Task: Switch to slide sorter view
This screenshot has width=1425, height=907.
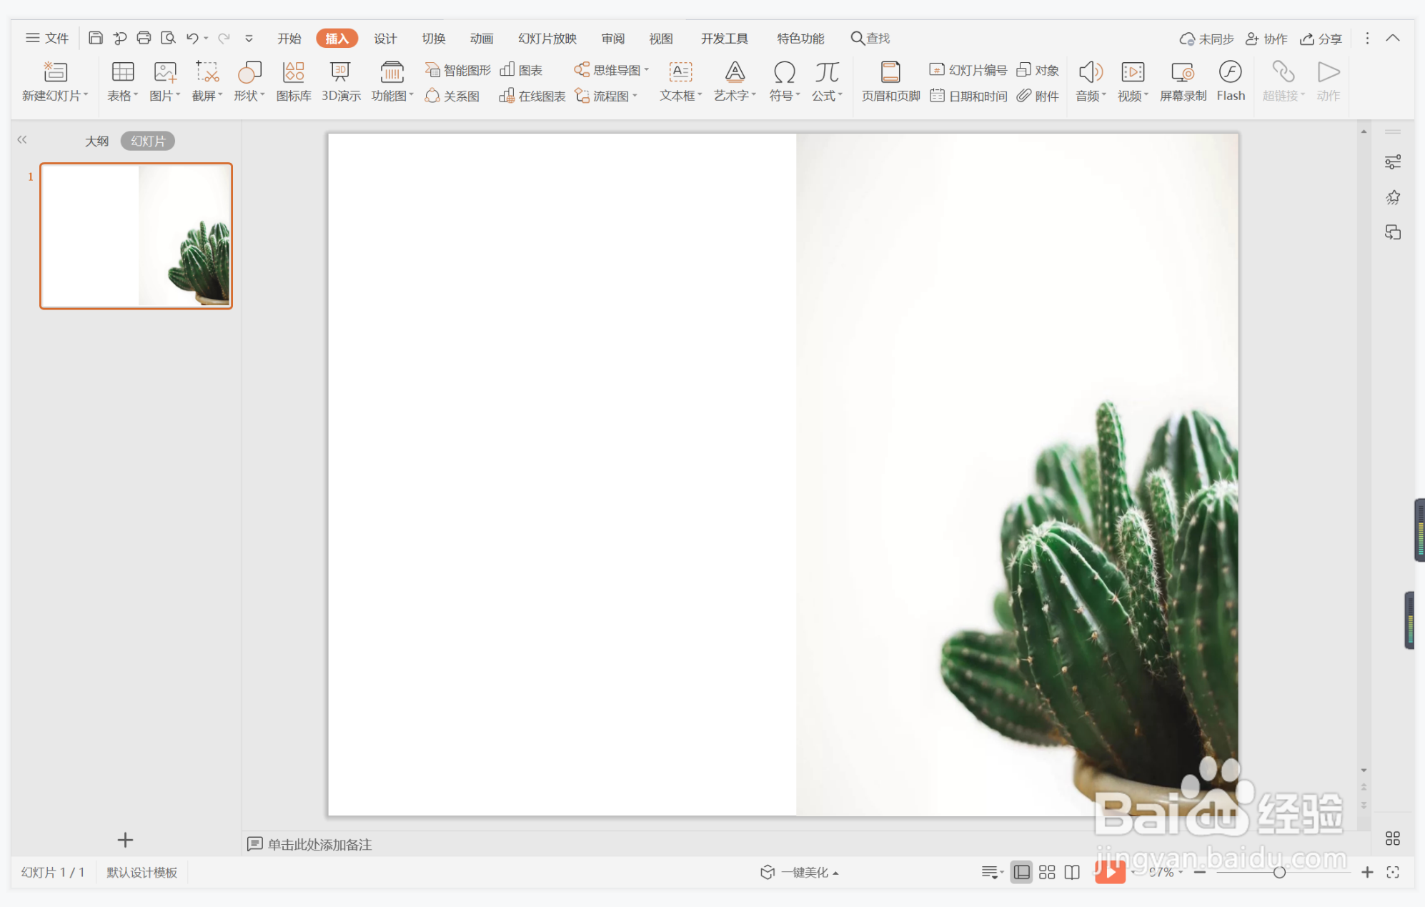Action: click(1047, 872)
